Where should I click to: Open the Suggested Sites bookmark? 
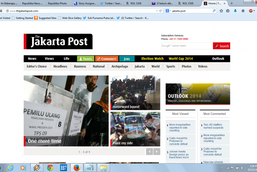click(x=46, y=18)
